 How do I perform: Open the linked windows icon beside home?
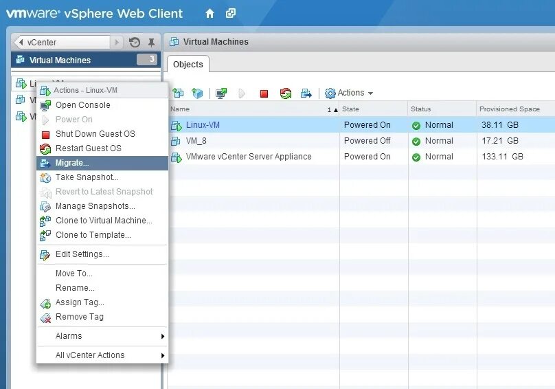point(230,14)
